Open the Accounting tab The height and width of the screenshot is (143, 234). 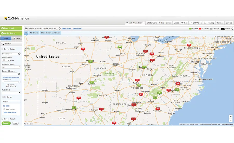[x=209, y=23]
